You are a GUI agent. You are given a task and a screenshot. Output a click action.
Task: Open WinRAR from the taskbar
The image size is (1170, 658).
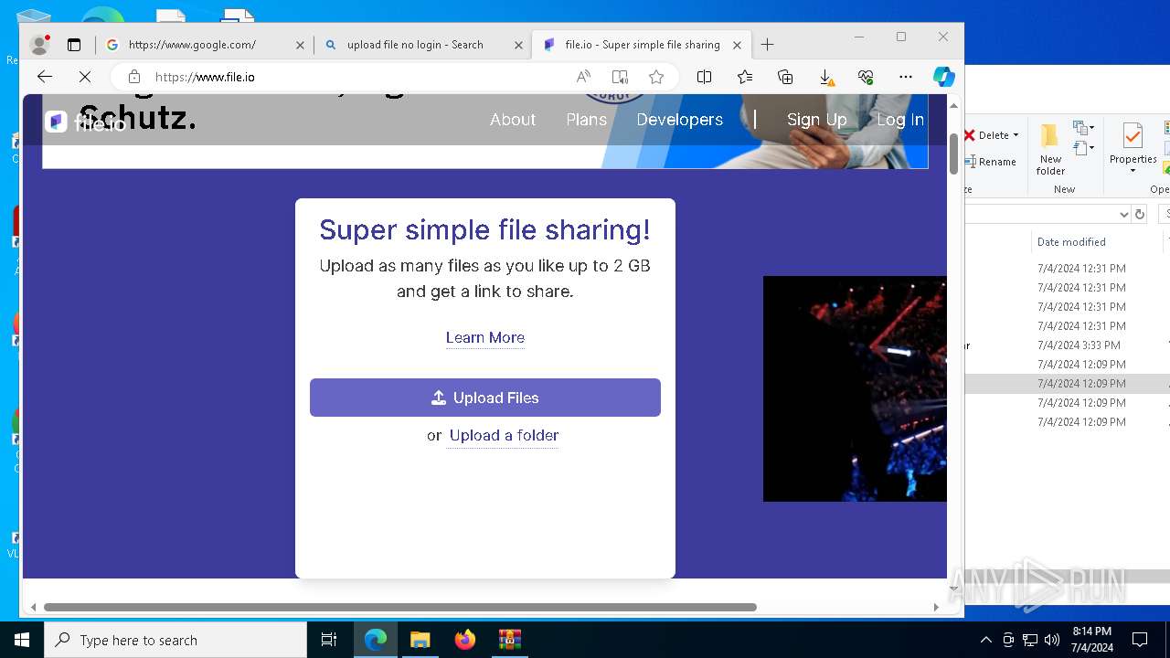[510, 640]
